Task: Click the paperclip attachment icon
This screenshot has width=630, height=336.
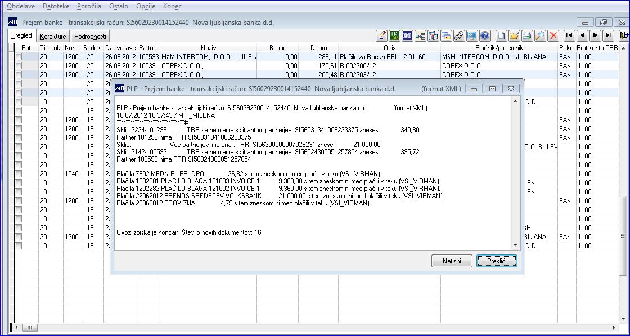Action: (459, 35)
